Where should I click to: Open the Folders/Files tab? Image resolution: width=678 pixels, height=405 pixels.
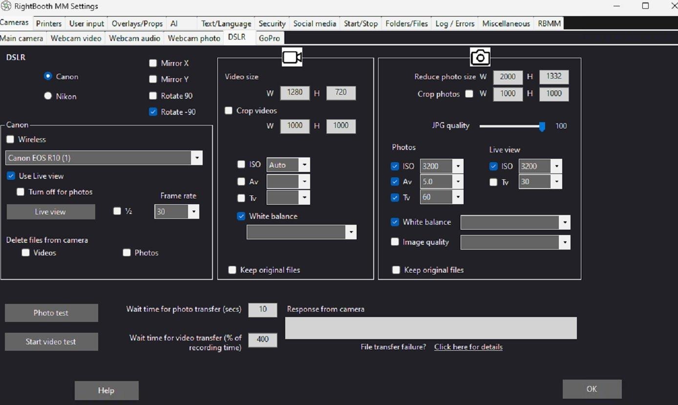pyautogui.click(x=406, y=23)
